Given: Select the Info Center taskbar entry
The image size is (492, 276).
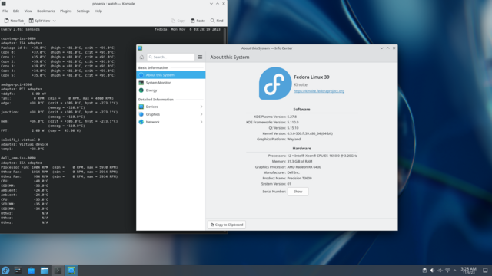Looking at the screenshot, I should click(71, 271).
